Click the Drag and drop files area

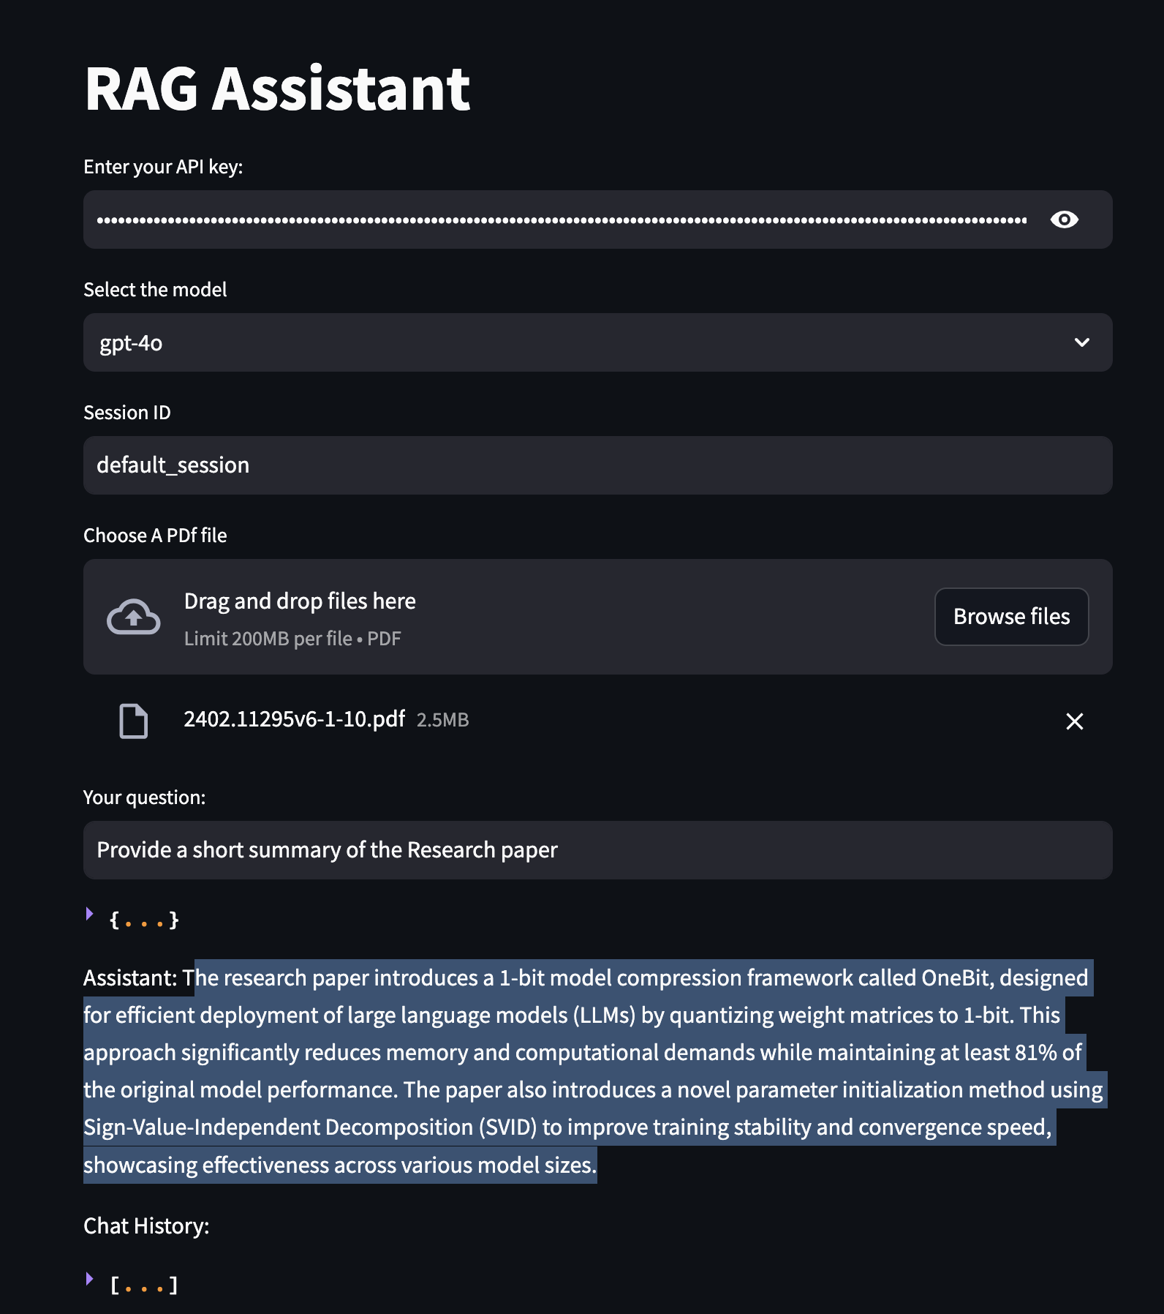(512, 617)
